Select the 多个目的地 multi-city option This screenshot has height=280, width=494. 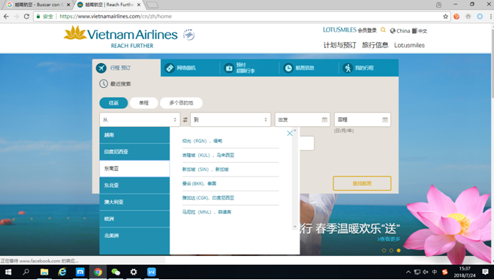point(181,103)
